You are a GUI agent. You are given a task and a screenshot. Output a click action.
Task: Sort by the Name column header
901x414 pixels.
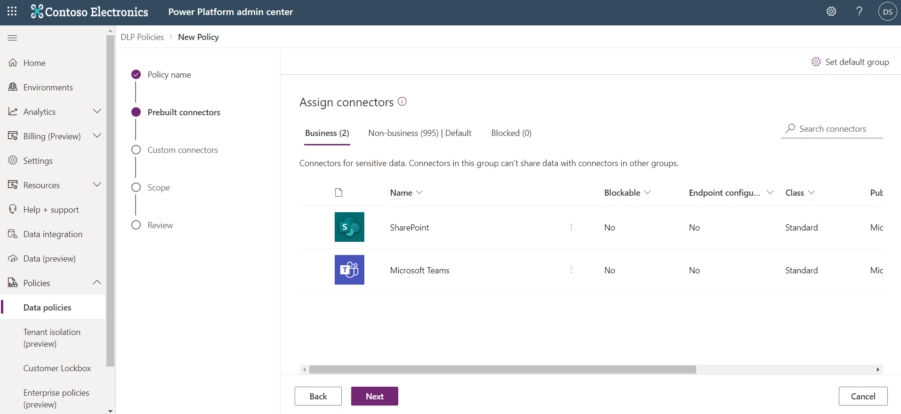[x=406, y=192]
